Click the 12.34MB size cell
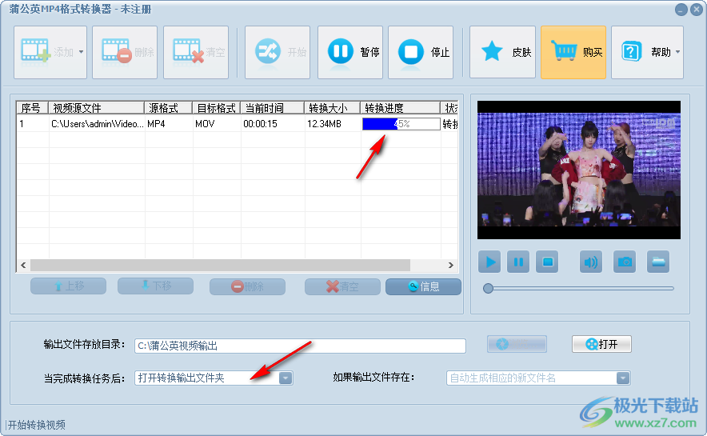 pyautogui.click(x=333, y=124)
